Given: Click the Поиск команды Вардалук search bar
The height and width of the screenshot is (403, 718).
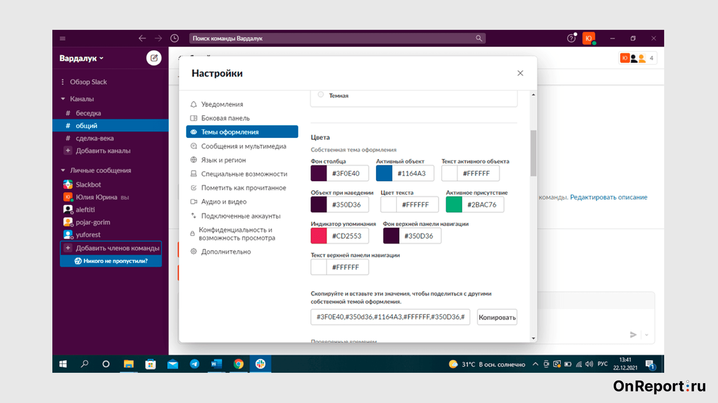Looking at the screenshot, I should coord(337,38).
